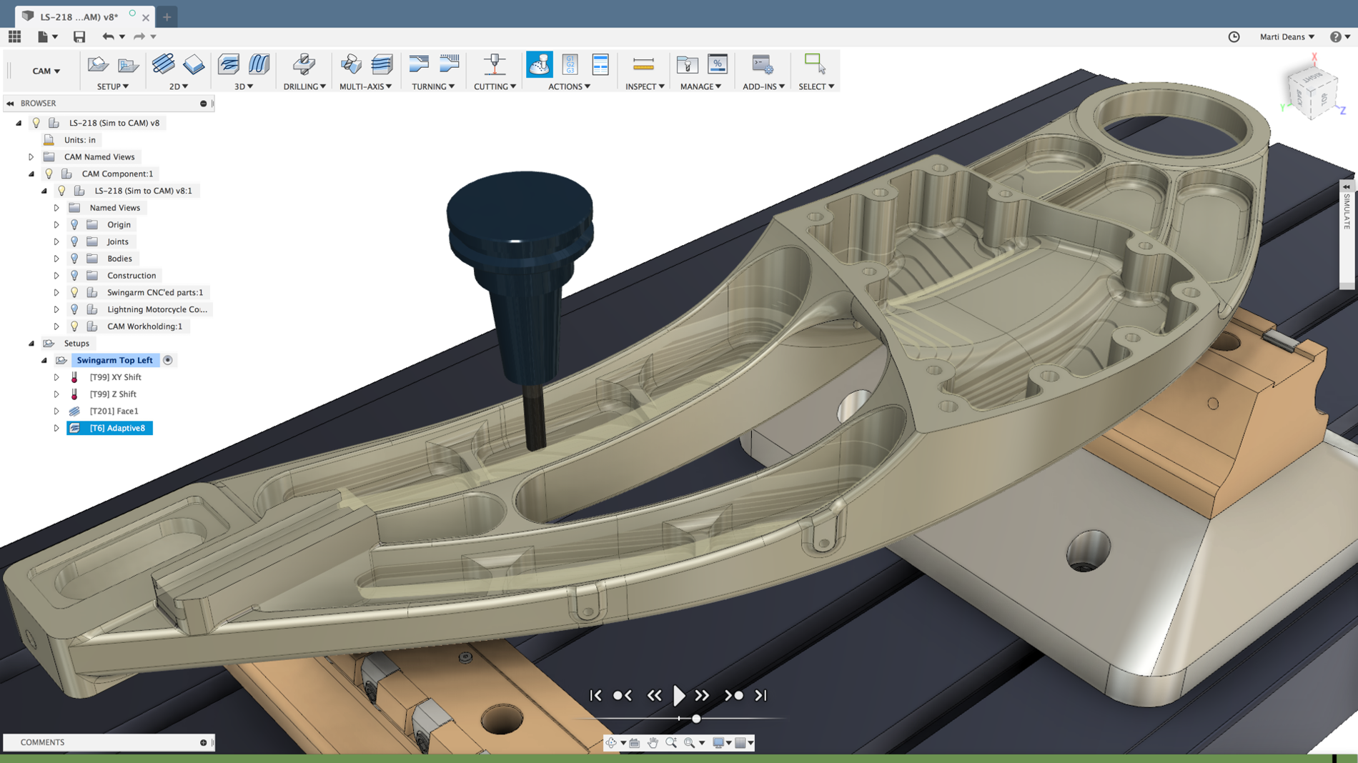The image size is (1358, 763).
Task: Select the 2D Adaptive Clearing tool icon
Action: click(163, 64)
